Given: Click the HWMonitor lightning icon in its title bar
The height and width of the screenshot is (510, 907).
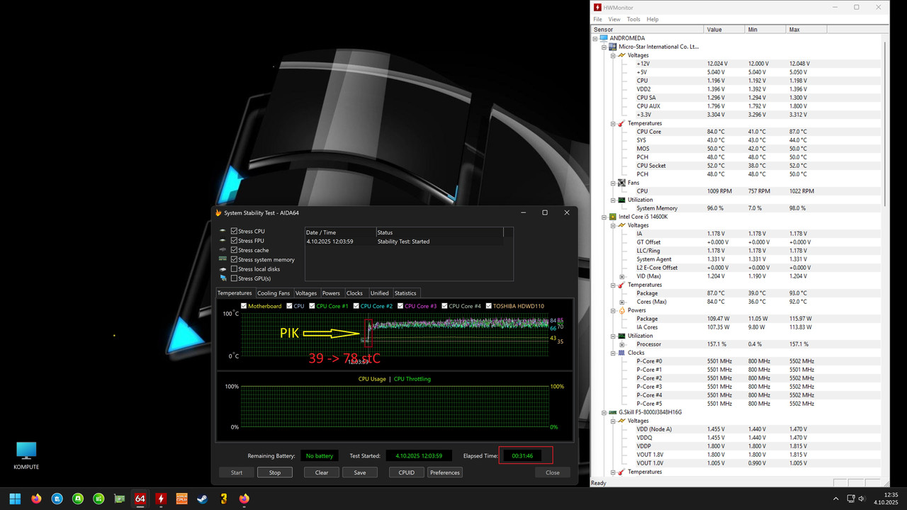Looking at the screenshot, I should click(x=597, y=7).
